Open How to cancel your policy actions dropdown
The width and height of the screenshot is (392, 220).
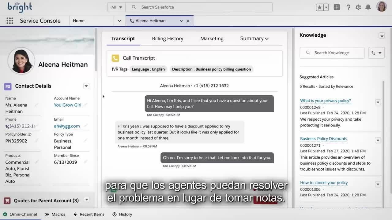pos(378,184)
